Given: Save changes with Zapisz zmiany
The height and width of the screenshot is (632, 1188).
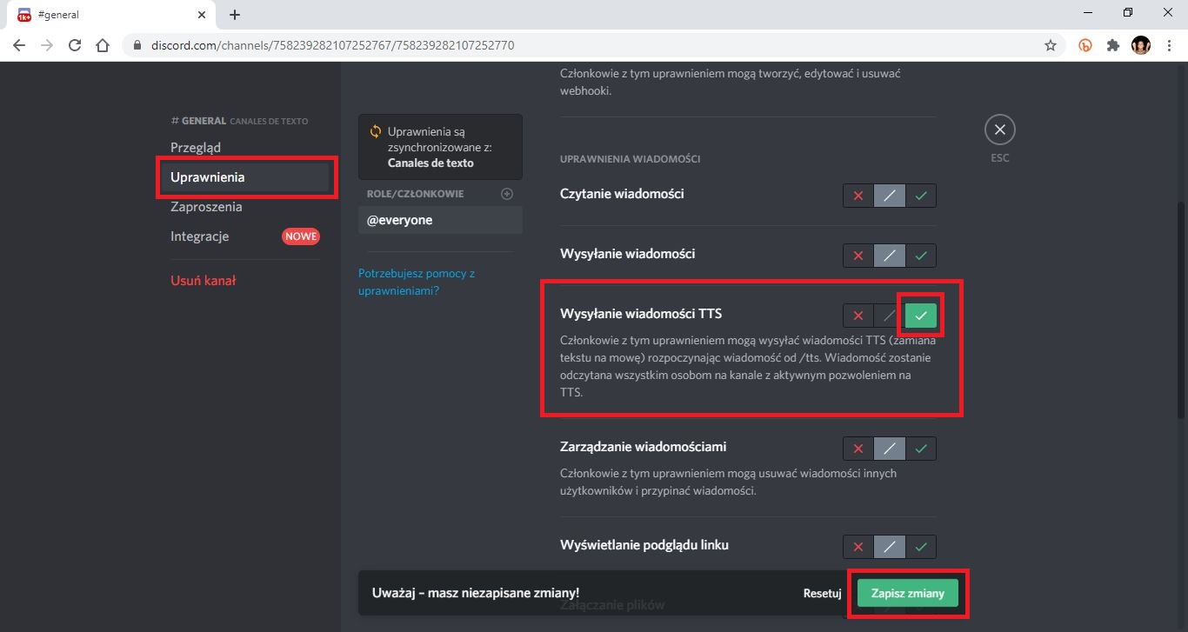Looking at the screenshot, I should point(907,593).
